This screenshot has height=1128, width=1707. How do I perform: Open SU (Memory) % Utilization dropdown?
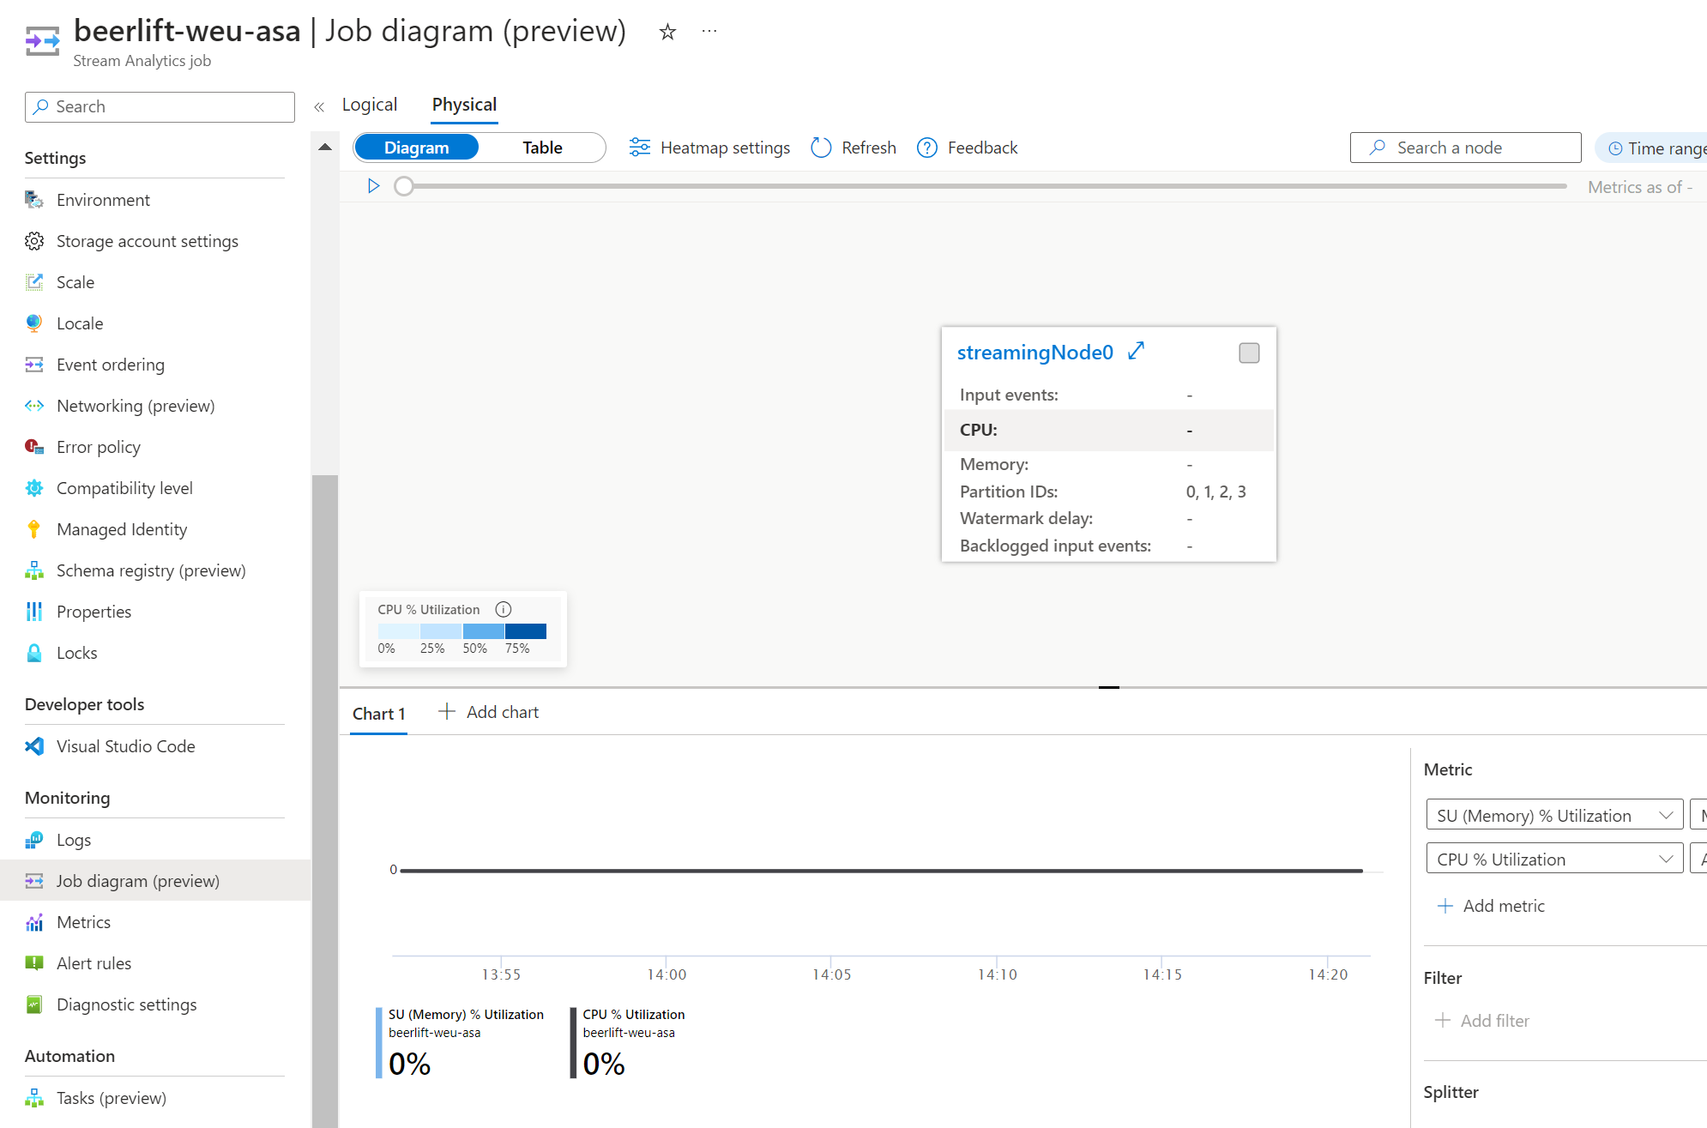1554,816
